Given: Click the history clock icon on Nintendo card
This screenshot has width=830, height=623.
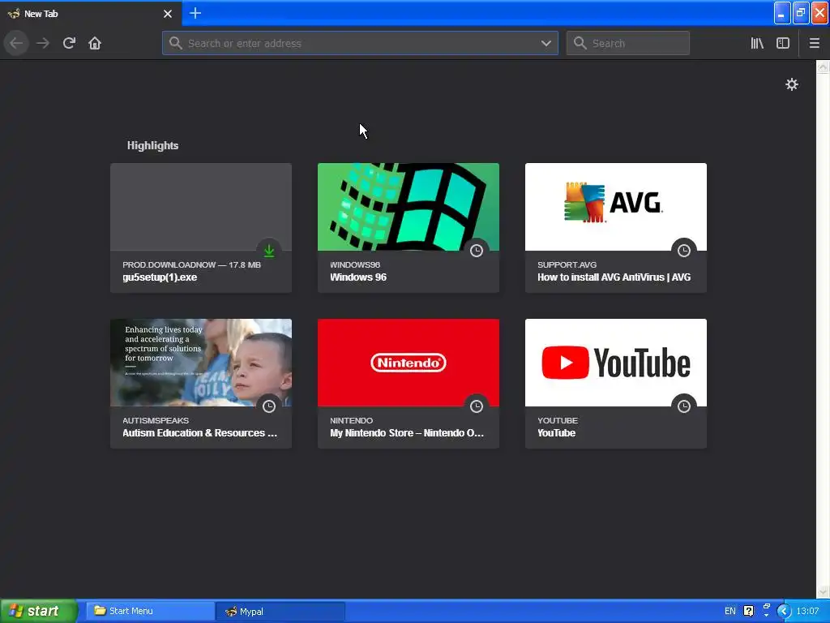Looking at the screenshot, I should [477, 406].
